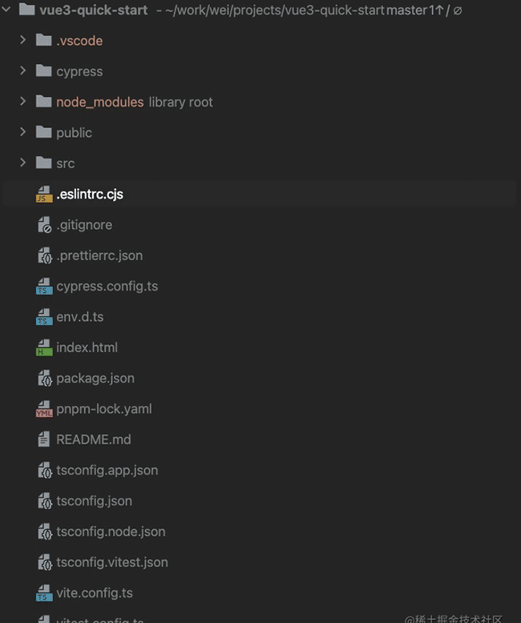
Task: Collapse the vue3-quick-start project root
Action: click(x=7, y=10)
